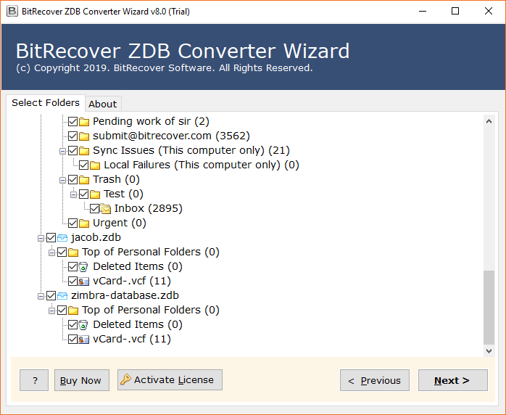Collapse the Sync Issues tree node

(x=62, y=151)
